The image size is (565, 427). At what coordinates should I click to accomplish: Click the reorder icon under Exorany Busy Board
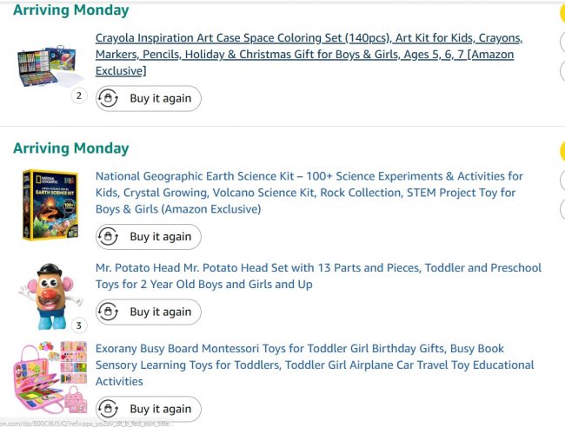coord(109,409)
